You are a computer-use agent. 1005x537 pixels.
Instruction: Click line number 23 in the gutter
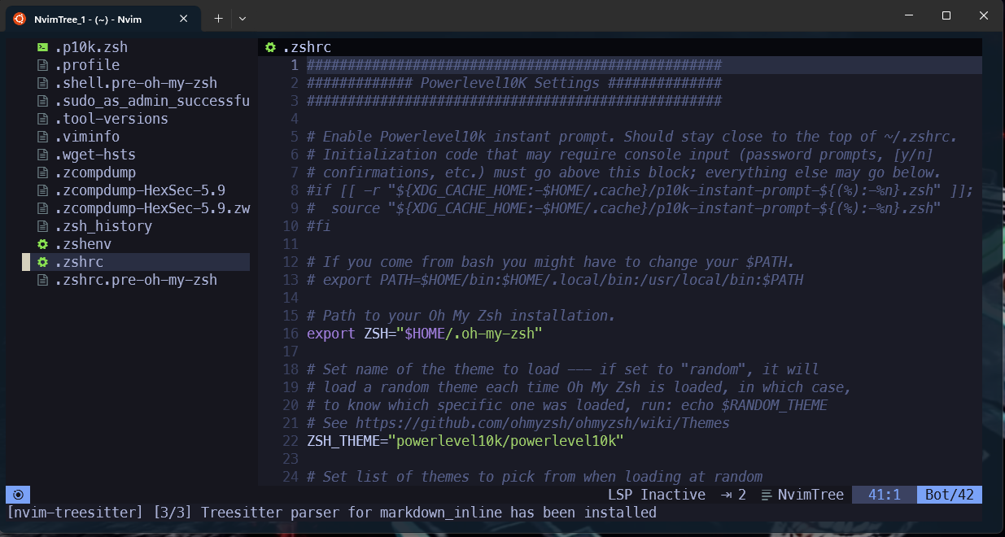tap(291, 459)
